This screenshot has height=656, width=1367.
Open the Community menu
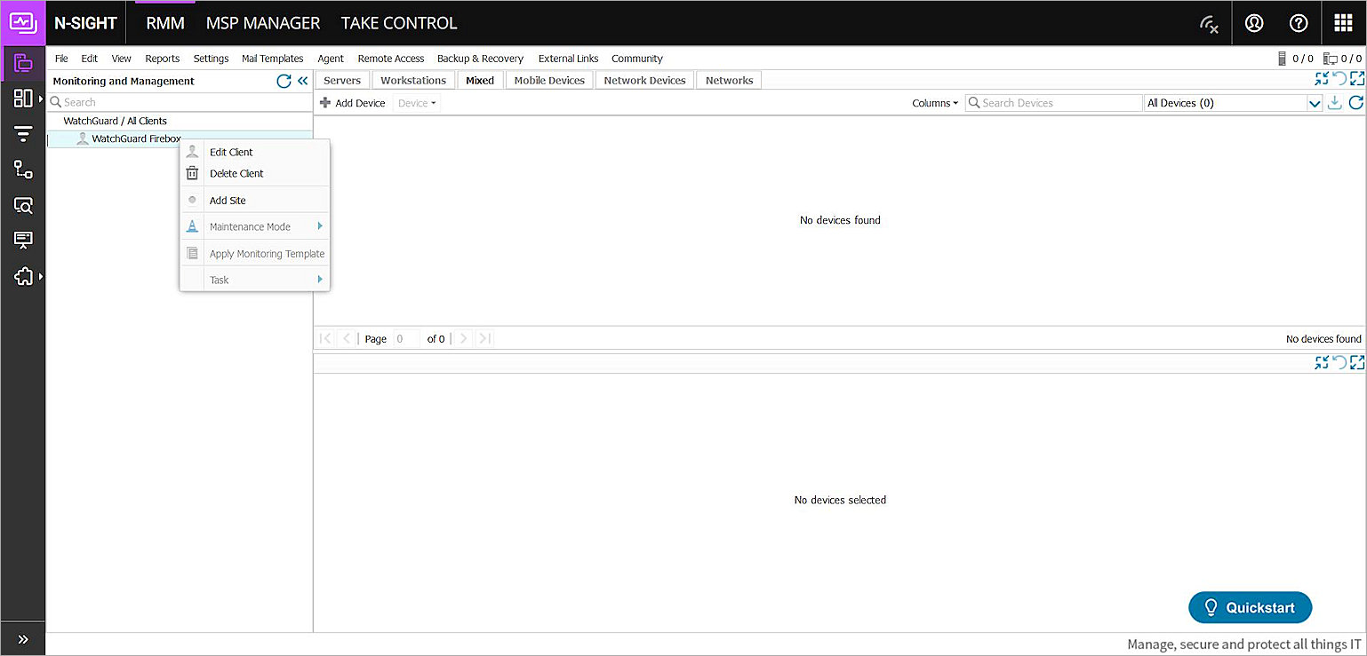[x=637, y=59]
